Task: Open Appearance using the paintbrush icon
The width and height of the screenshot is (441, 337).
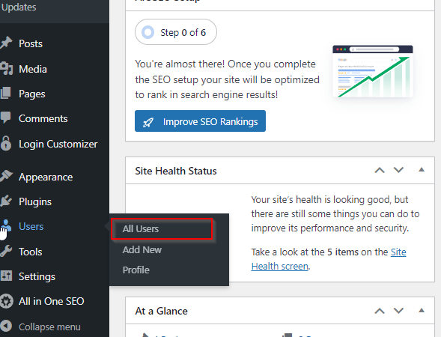Action: coord(6,177)
